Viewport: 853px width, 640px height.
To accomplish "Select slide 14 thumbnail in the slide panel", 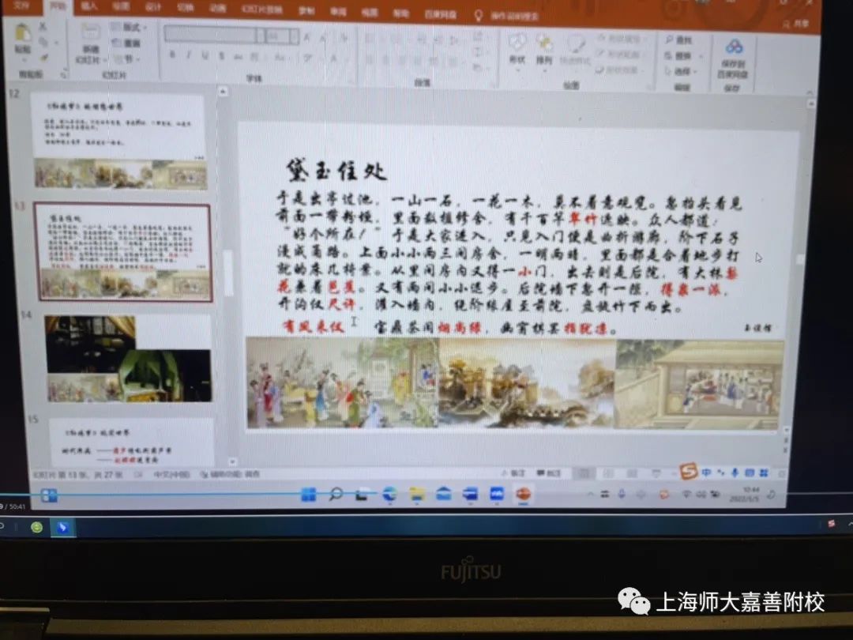I will [127, 359].
